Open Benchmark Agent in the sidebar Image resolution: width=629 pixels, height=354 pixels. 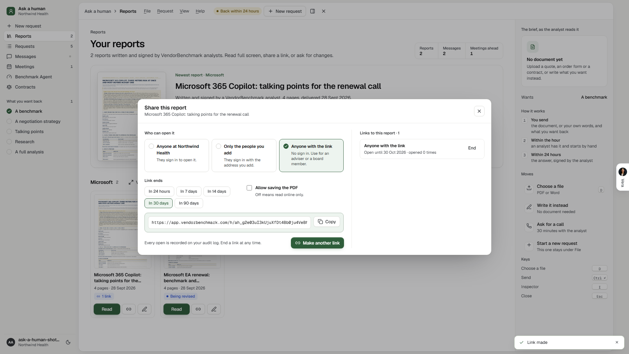click(x=40, y=77)
